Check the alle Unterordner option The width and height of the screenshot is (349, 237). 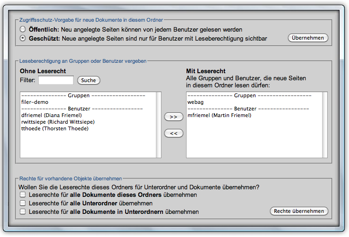tap(23, 203)
